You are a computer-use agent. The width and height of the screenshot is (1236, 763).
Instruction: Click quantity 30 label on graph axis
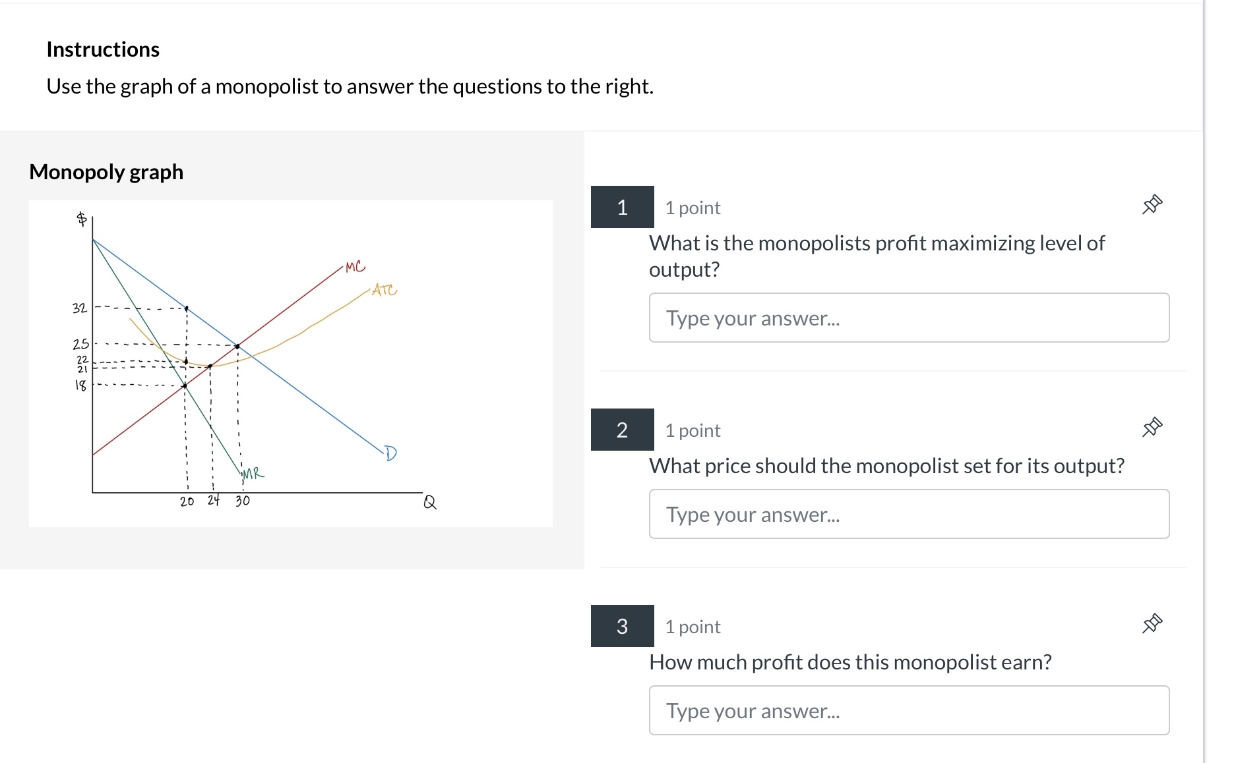coord(243,501)
